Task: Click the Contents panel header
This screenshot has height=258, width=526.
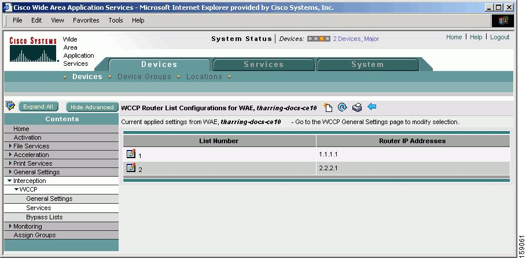Action: 61,119
